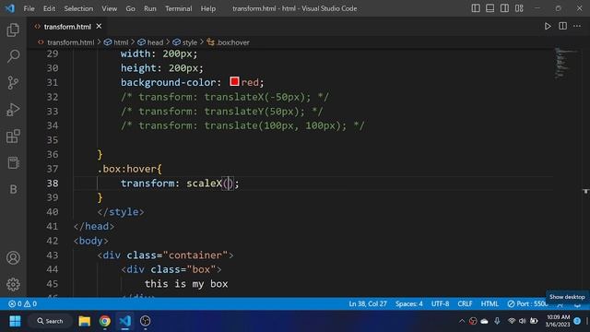Image resolution: width=590 pixels, height=332 pixels.
Task: Open the Wi-Fi network tray icon
Action: click(x=512, y=321)
